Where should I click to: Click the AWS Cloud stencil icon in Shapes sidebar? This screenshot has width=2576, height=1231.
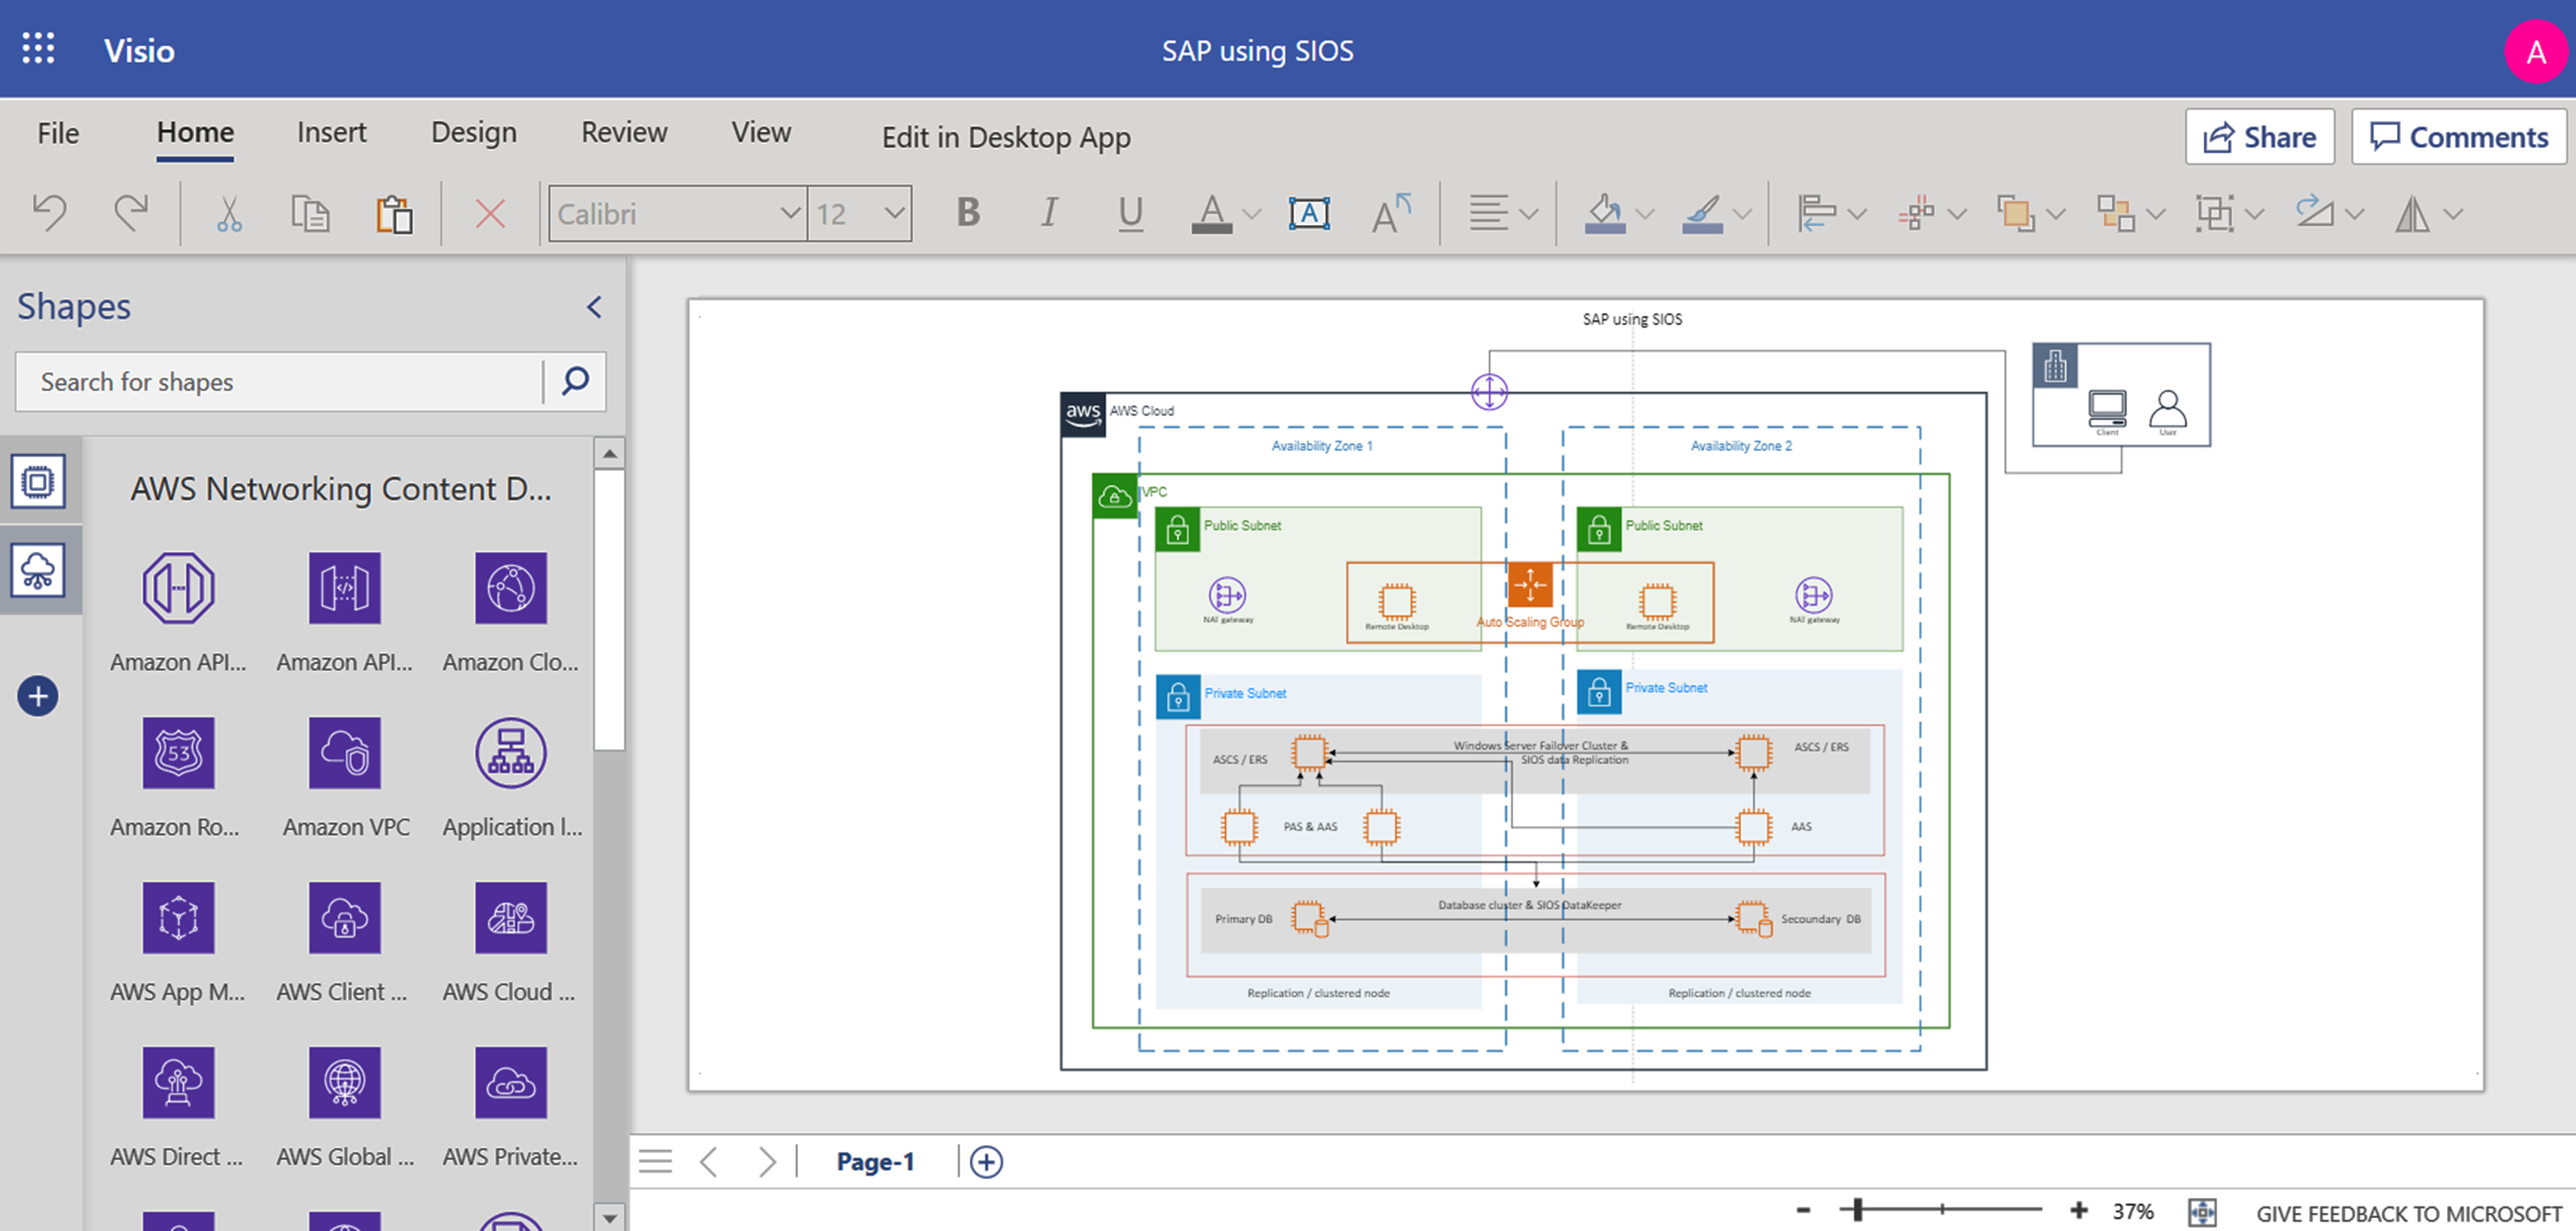[39, 571]
